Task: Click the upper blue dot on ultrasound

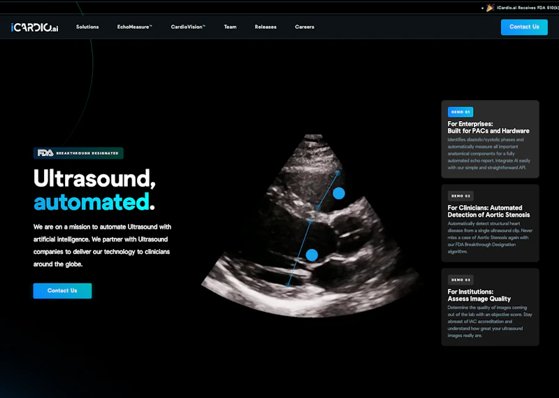Action: pos(339,194)
